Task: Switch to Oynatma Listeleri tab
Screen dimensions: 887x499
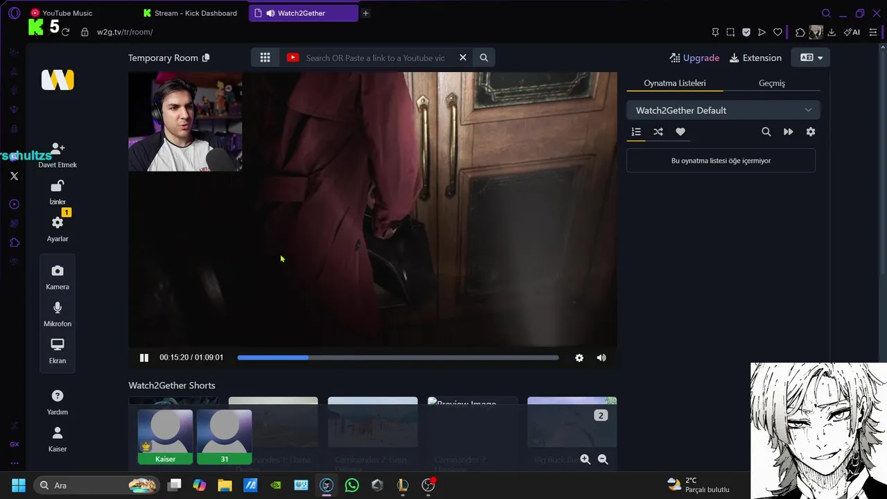Action: point(674,83)
